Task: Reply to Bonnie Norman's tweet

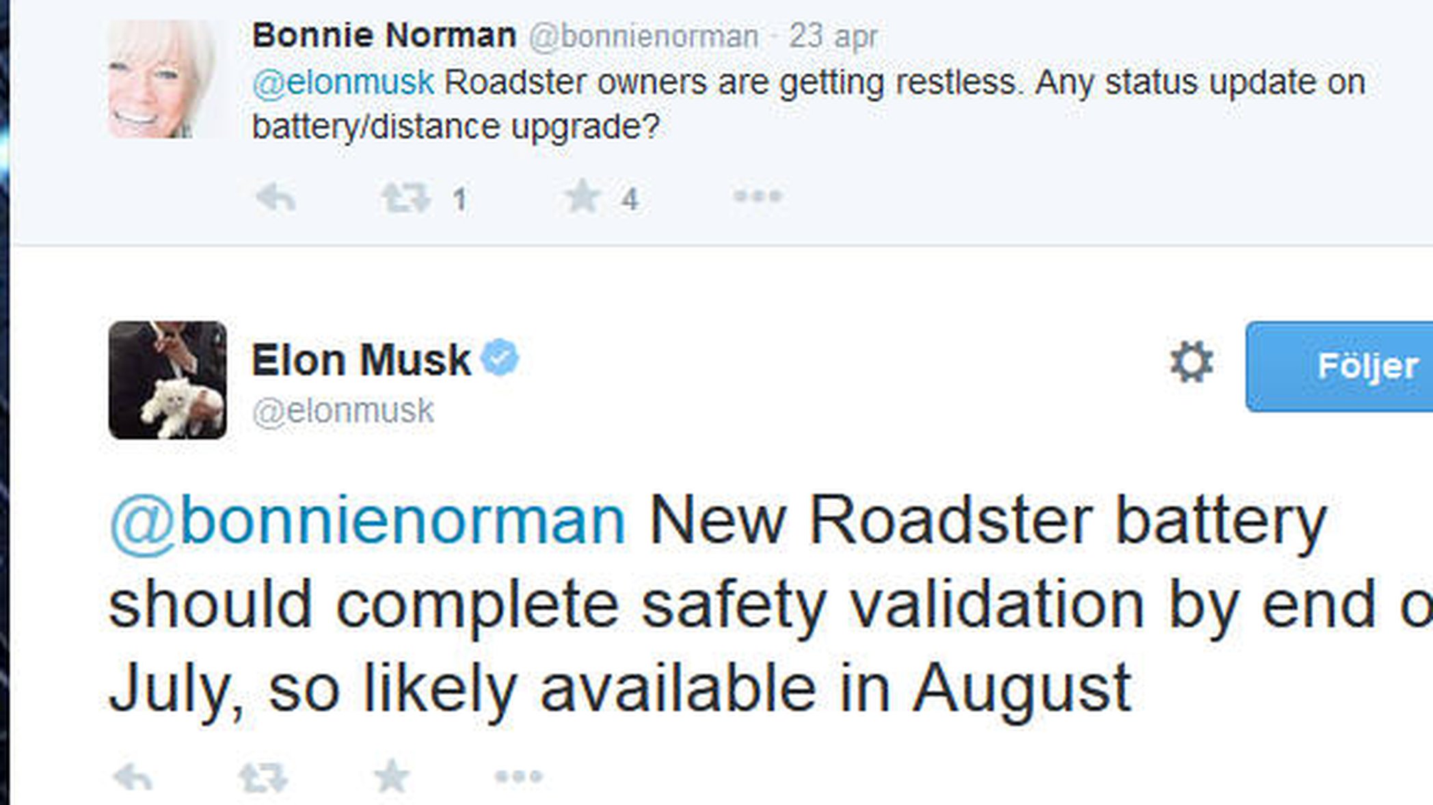Action: coord(276,198)
